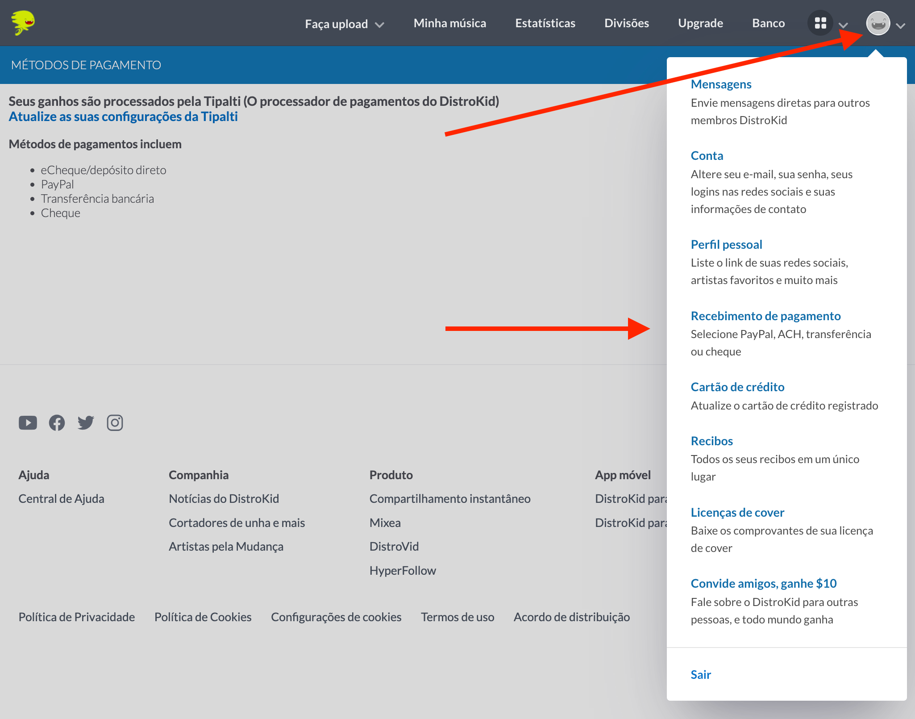View Recibos in the menu
Image resolution: width=915 pixels, height=719 pixels.
(x=711, y=441)
